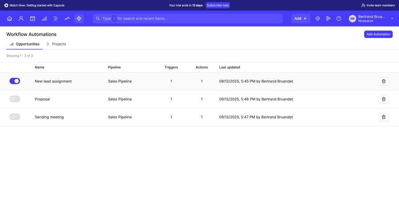Open the Projects list icon in navbar
This screenshot has width=399, height=214.
click(x=55, y=19)
